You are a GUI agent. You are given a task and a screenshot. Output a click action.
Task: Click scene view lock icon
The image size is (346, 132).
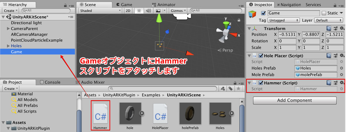coord(239,20)
